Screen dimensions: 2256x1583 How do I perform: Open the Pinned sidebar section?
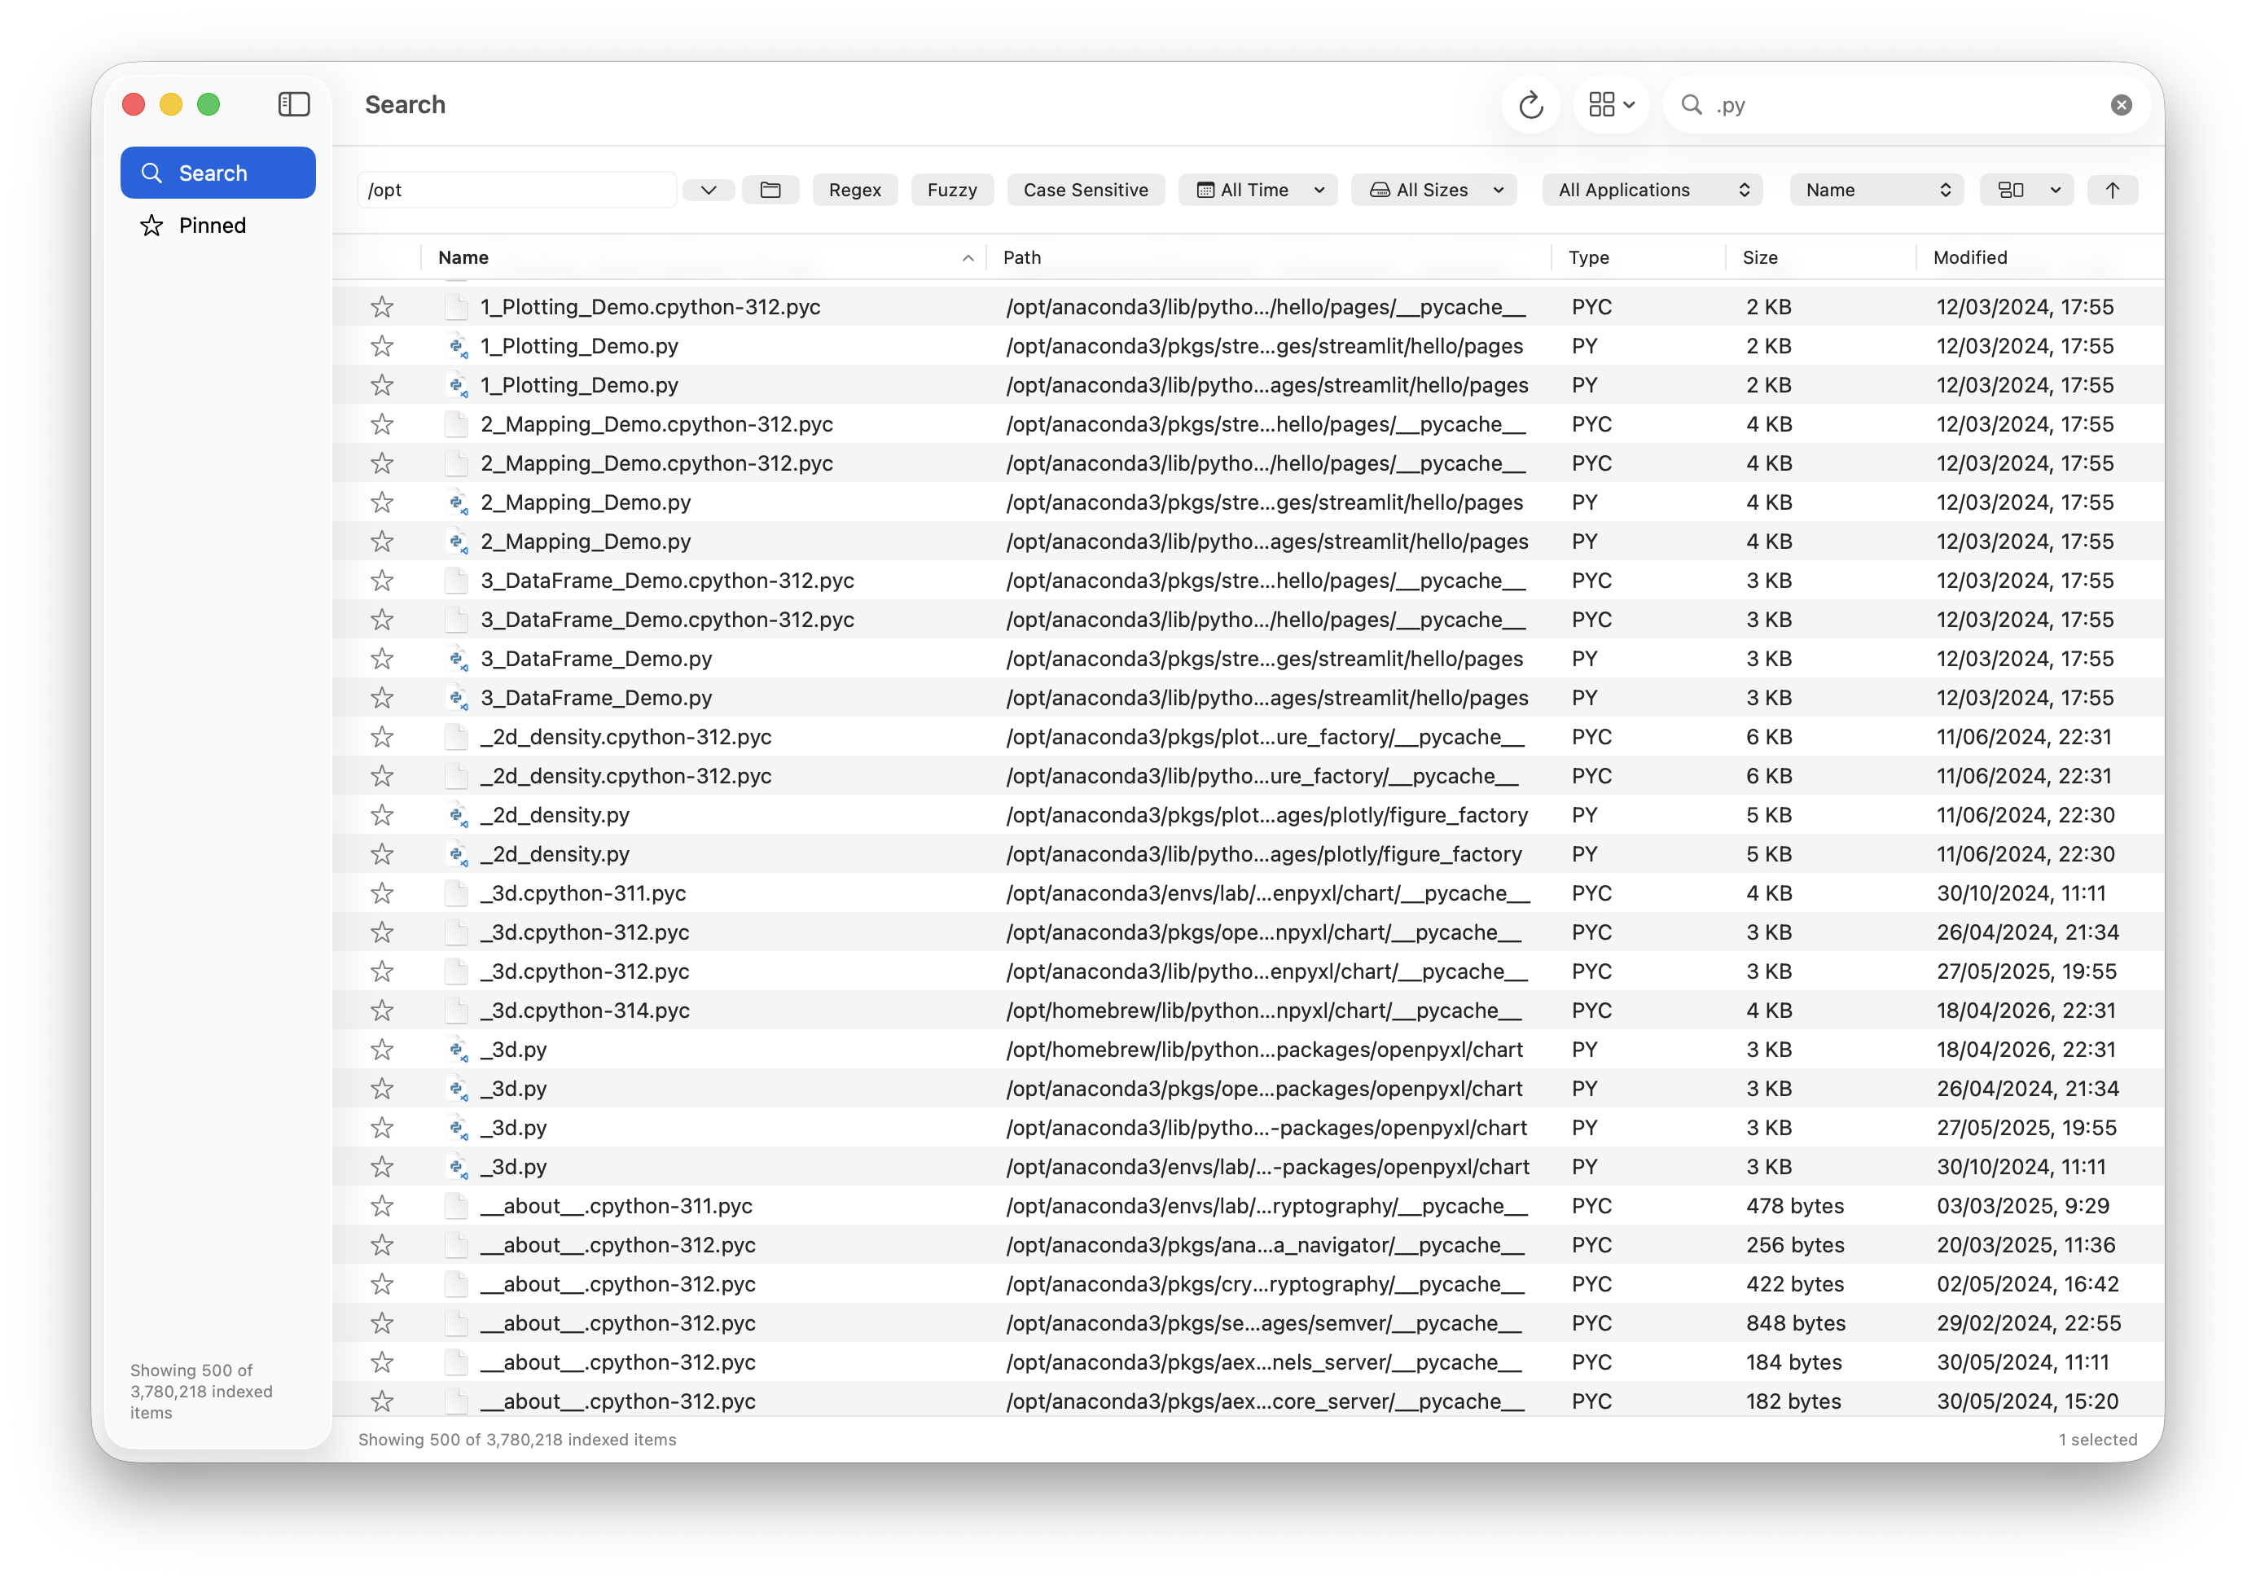pos(218,225)
